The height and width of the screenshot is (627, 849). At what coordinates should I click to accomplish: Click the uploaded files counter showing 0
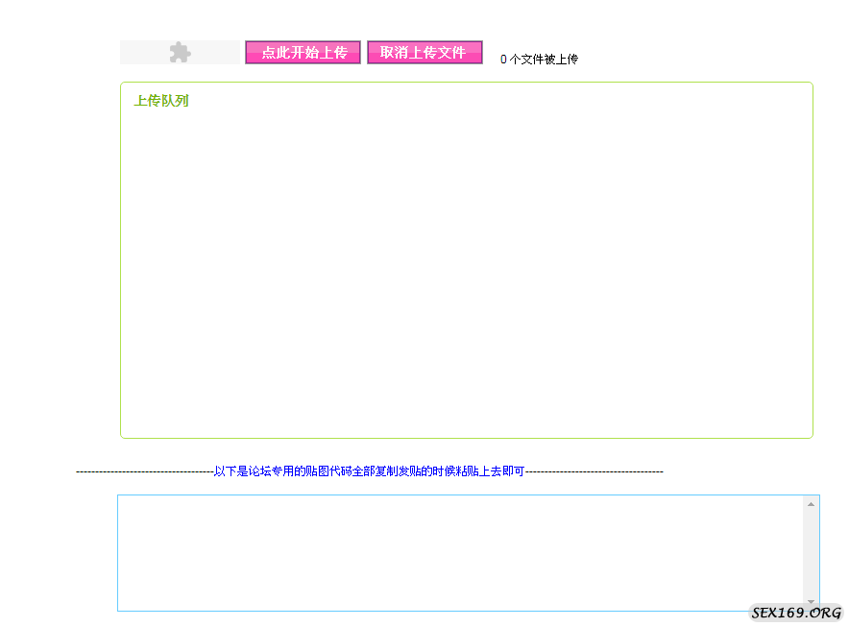(502, 59)
